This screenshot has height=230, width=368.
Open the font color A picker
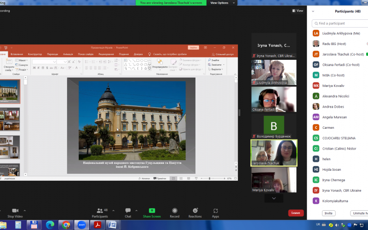point(76,68)
